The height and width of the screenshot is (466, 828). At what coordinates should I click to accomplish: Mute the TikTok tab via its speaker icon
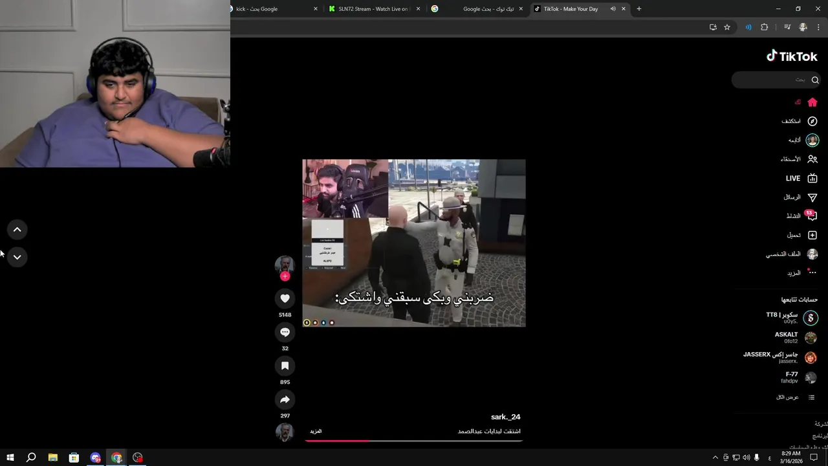click(x=613, y=9)
